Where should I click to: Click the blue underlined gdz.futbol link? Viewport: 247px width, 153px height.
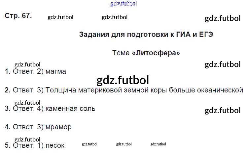tap(123, 4)
